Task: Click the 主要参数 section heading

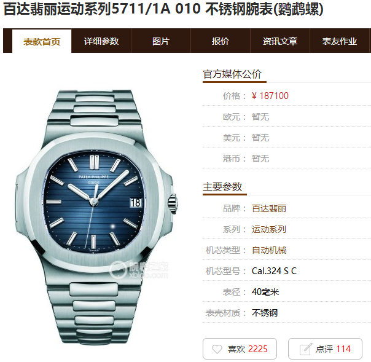Action: [222, 187]
